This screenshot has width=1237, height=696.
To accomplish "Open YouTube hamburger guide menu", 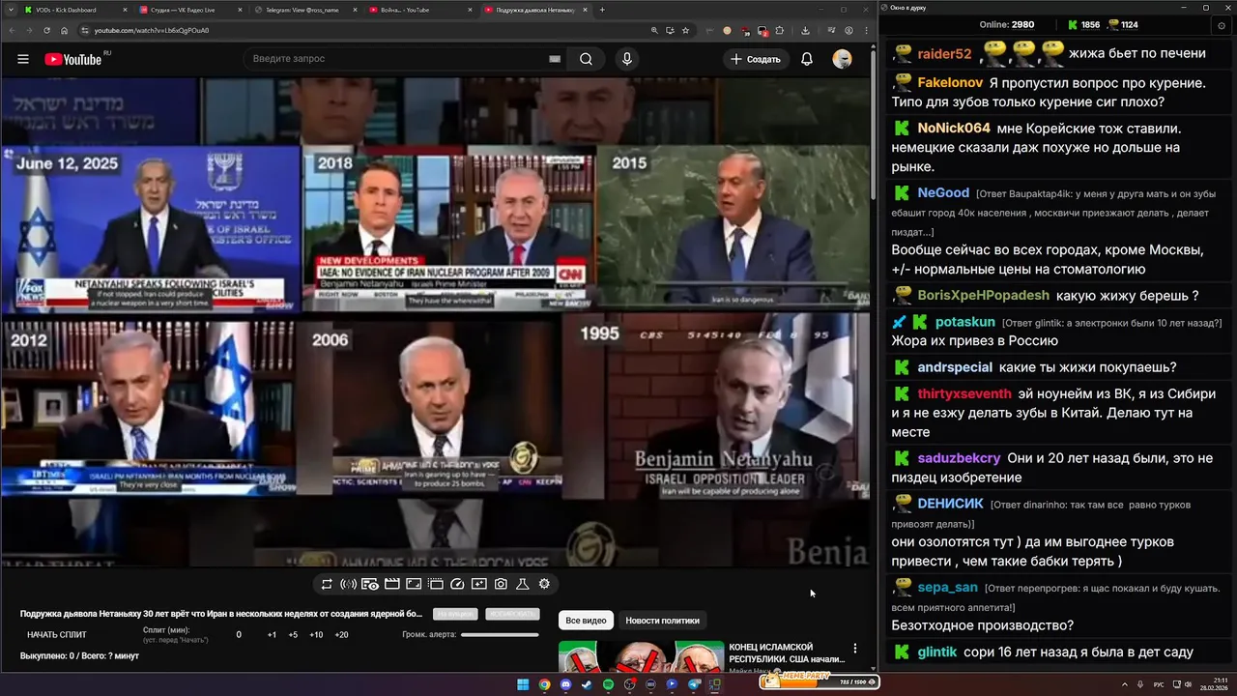I will 23,59.
